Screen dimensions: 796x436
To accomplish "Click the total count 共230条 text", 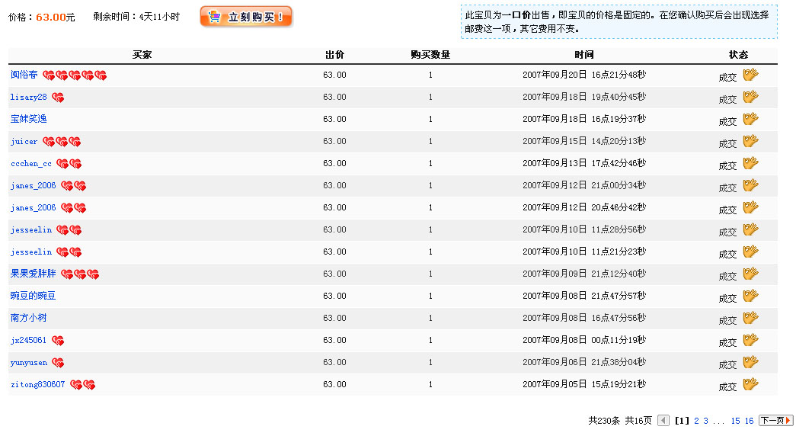I will coord(604,421).
